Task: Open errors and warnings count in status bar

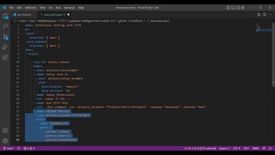Action: (x=29, y=149)
